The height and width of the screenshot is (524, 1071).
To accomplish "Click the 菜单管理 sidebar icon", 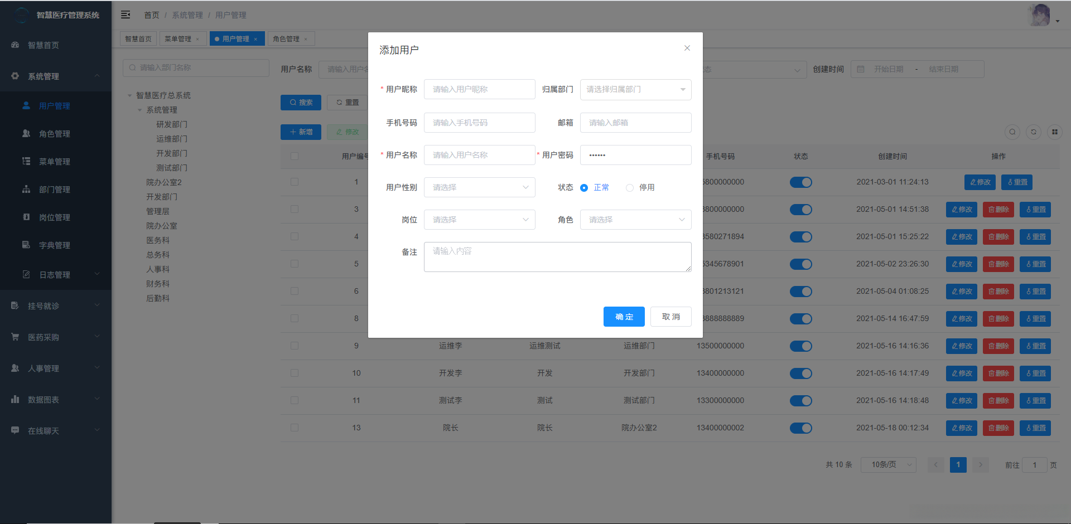I will pos(26,161).
